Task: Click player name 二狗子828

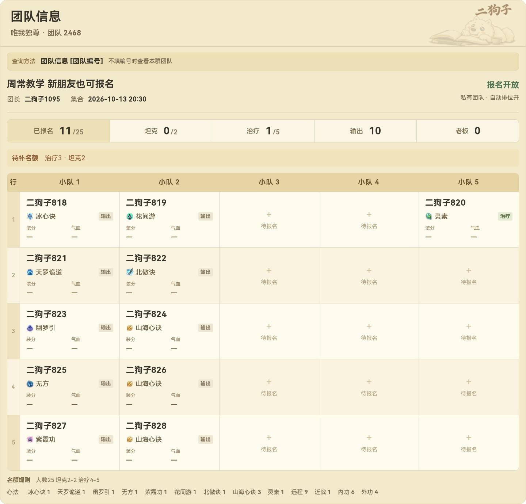Action: (x=146, y=426)
